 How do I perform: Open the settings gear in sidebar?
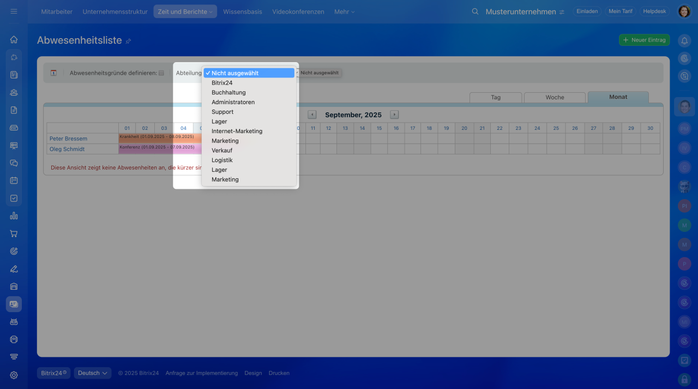(x=14, y=375)
